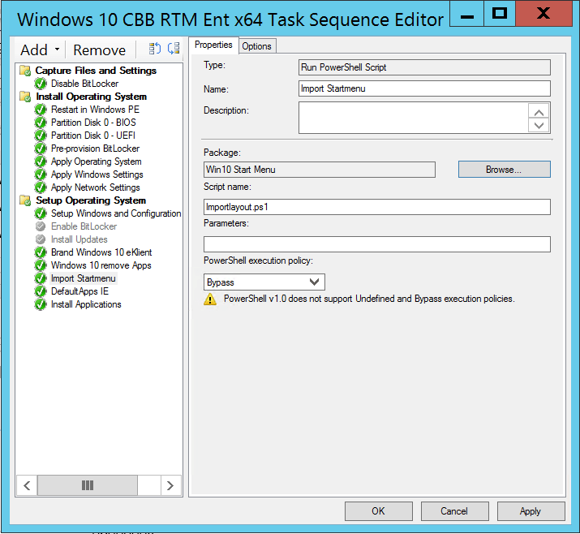Select the Install Applications step
The image size is (580, 534).
pyautogui.click(x=86, y=304)
